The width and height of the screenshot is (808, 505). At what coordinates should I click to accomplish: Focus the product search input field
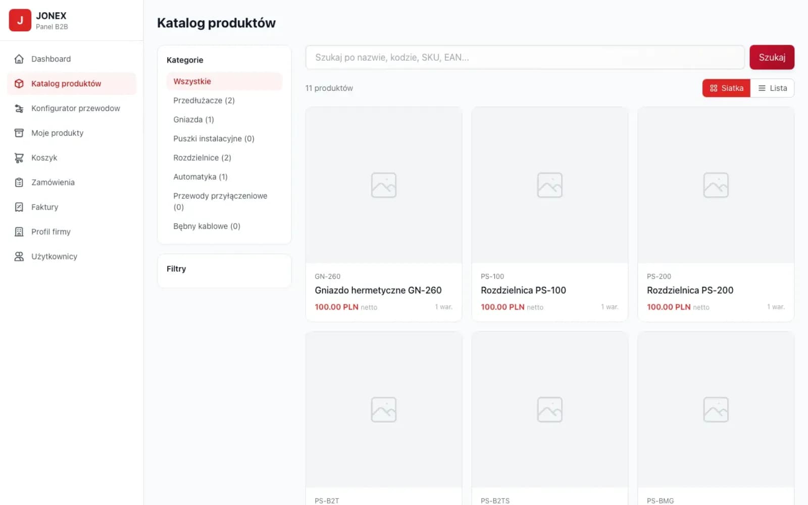click(525, 58)
